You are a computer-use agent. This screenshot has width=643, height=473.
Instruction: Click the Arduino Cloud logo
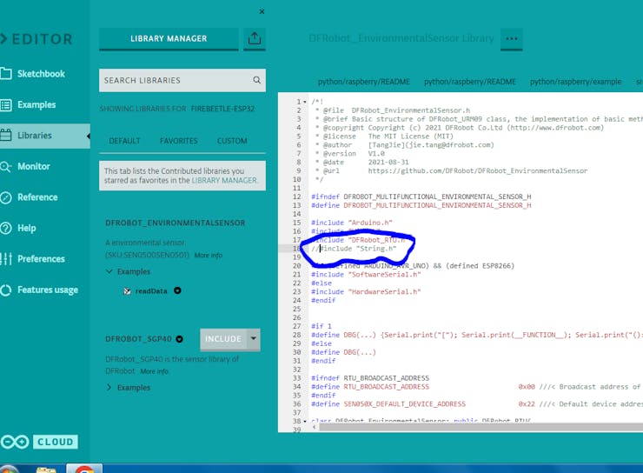(39, 443)
